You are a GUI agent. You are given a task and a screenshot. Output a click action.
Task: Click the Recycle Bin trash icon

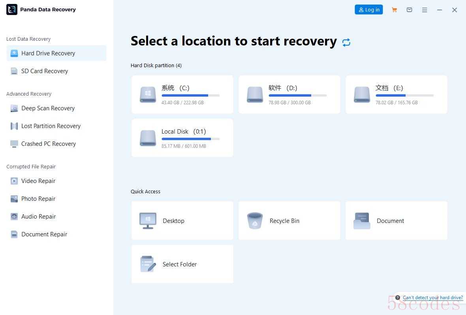255,221
